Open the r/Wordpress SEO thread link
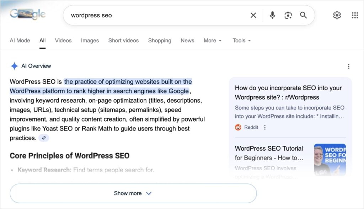The width and height of the screenshot is (364, 209). point(288,92)
